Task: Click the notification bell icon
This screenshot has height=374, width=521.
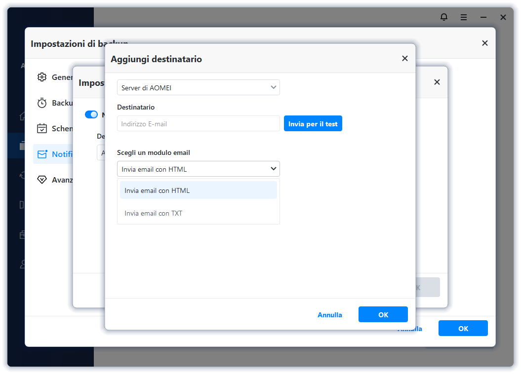Action: coord(444,17)
